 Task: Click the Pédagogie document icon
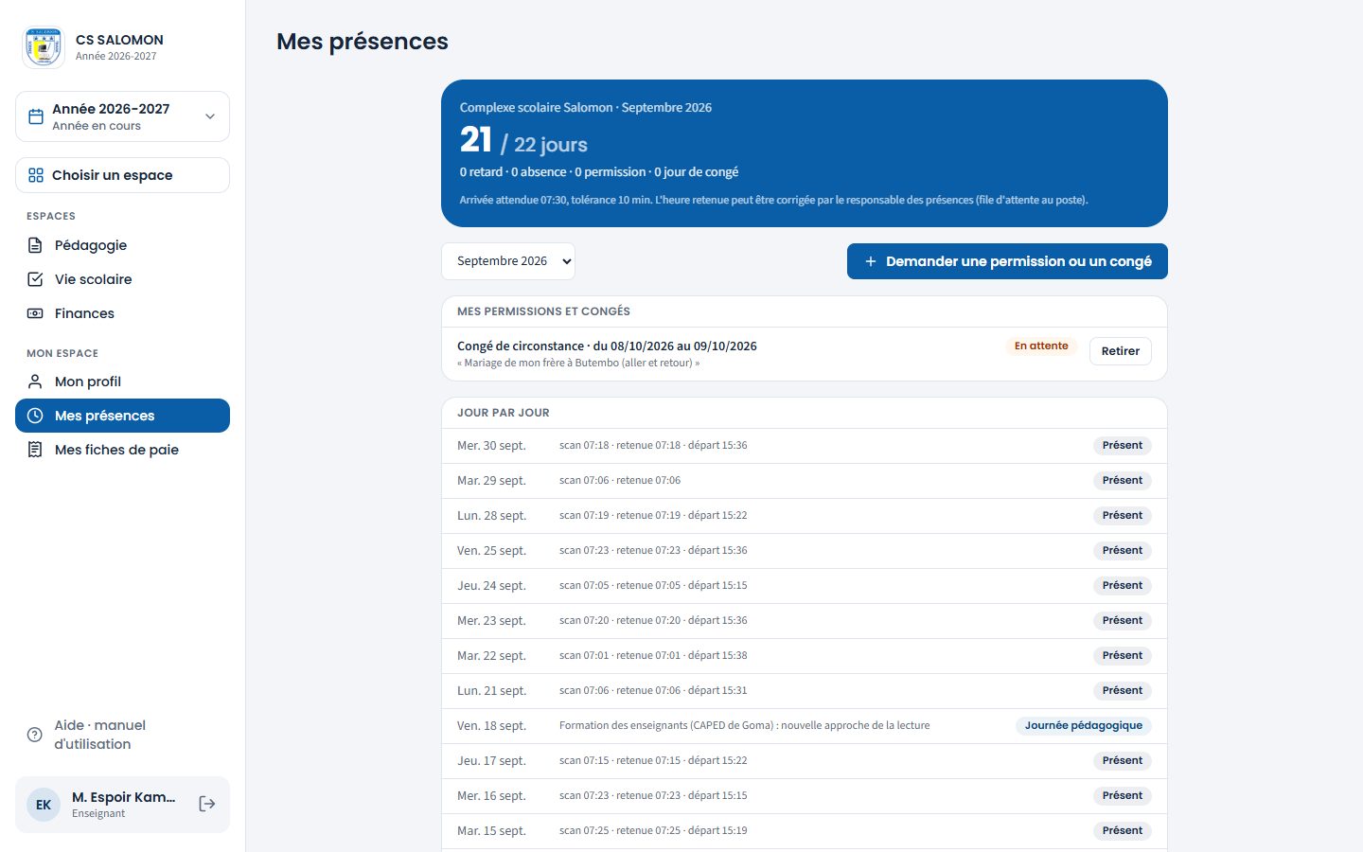click(35, 245)
